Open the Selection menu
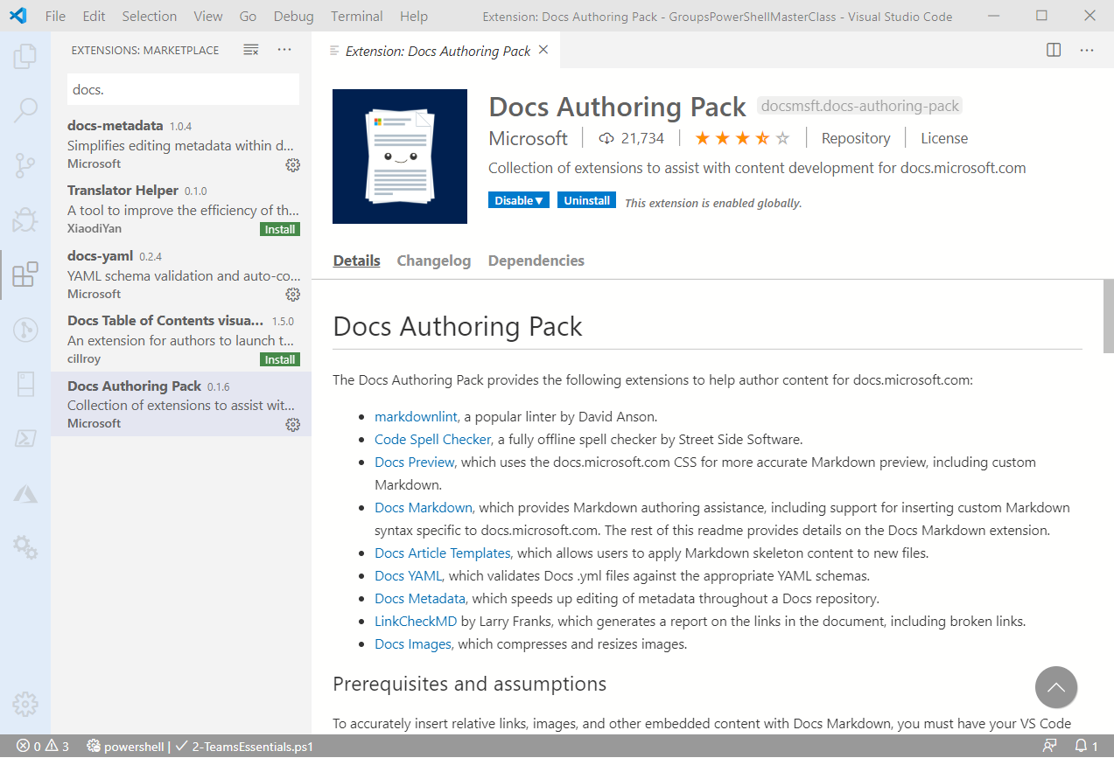The height and width of the screenshot is (758, 1114). click(x=150, y=16)
